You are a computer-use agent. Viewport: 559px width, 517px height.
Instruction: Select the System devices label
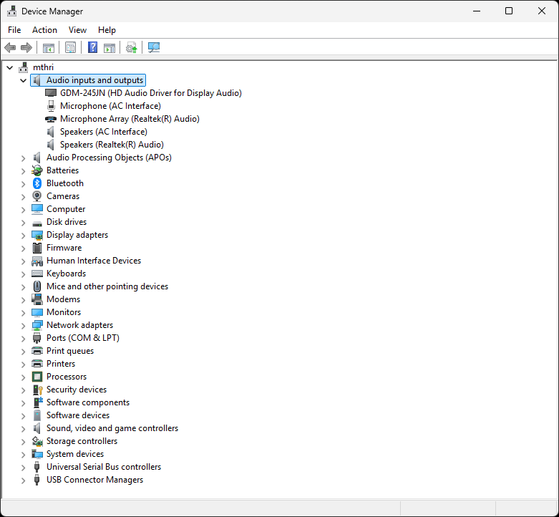pos(75,454)
